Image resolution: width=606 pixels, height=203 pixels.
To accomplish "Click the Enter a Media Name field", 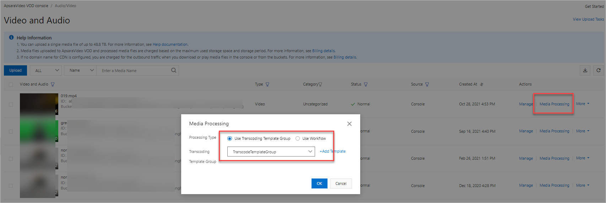I will [x=134, y=71].
